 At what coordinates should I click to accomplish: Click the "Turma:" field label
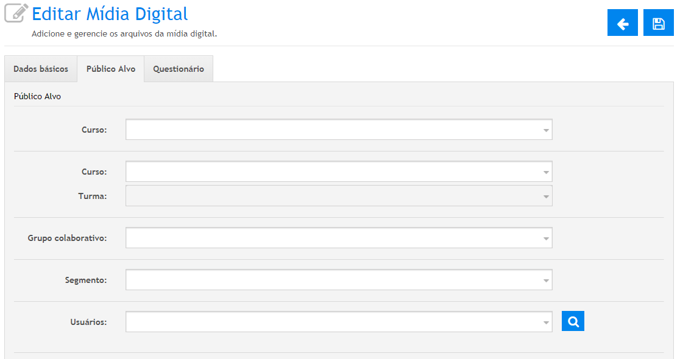click(x=93, y=196)
